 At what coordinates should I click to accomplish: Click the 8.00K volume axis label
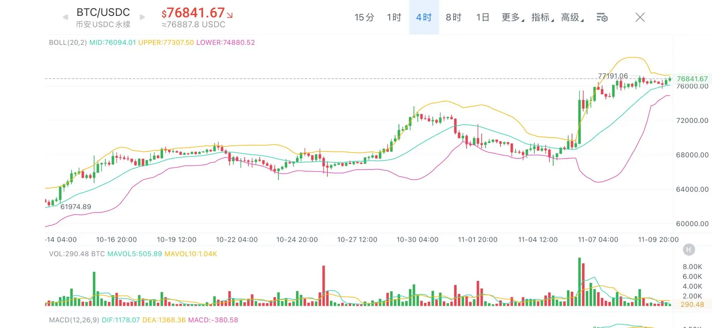click(692, 267)
